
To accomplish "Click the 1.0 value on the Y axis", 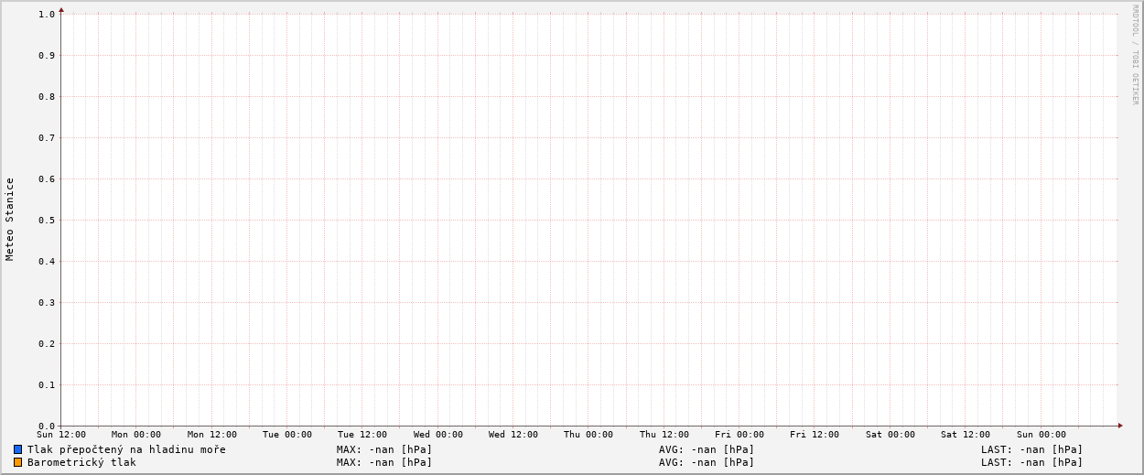I will [47, 14].
